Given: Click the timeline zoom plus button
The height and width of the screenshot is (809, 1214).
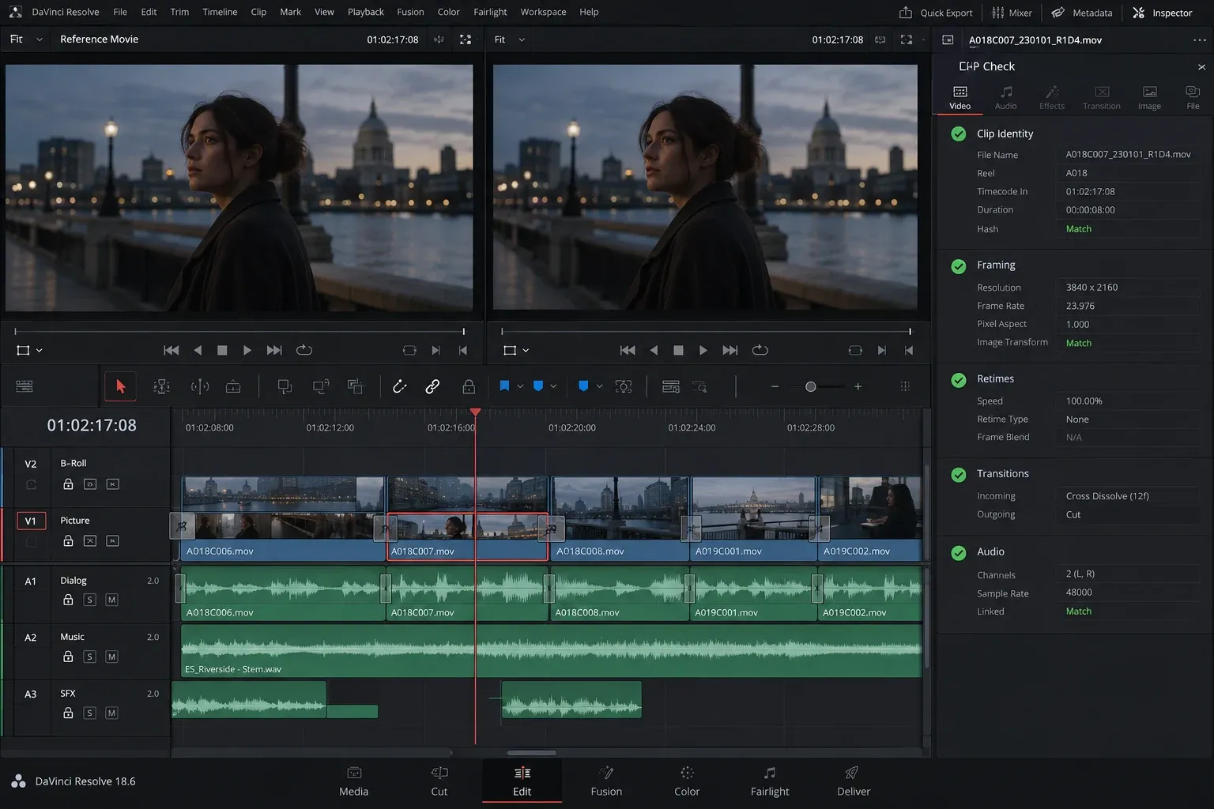Looking at the screenshot, I should [858, 386].
